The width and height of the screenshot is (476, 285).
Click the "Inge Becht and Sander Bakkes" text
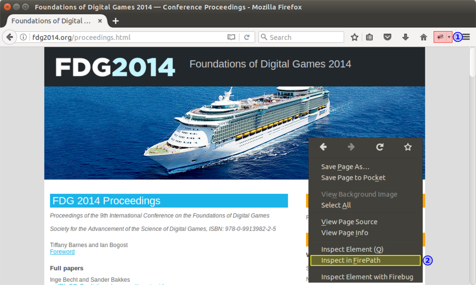coord(90,280)
